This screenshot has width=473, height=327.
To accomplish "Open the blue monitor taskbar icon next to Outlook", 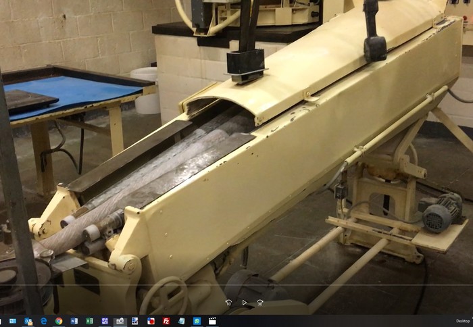I will (13, 322).
